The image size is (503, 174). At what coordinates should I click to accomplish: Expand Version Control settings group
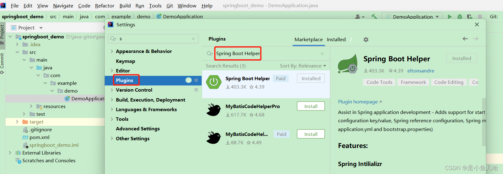pos(112,90)
